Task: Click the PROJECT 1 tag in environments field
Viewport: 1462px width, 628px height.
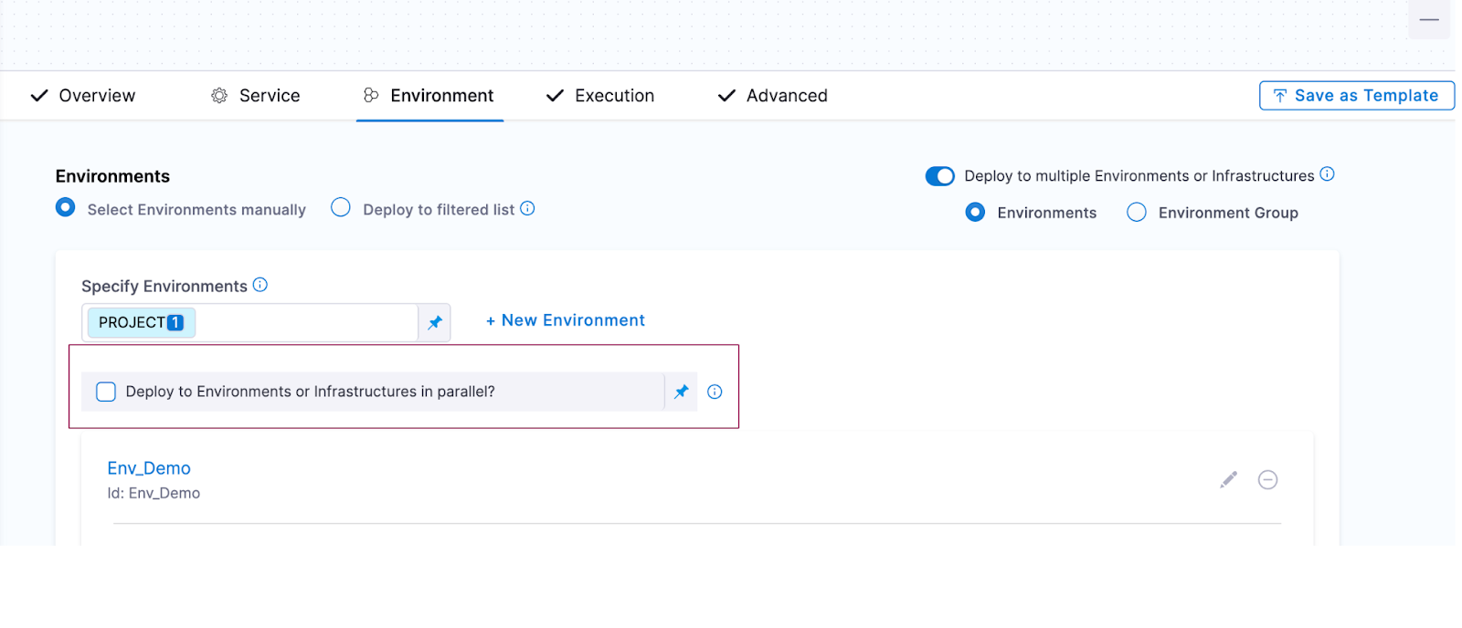Action: click(141, 322)
